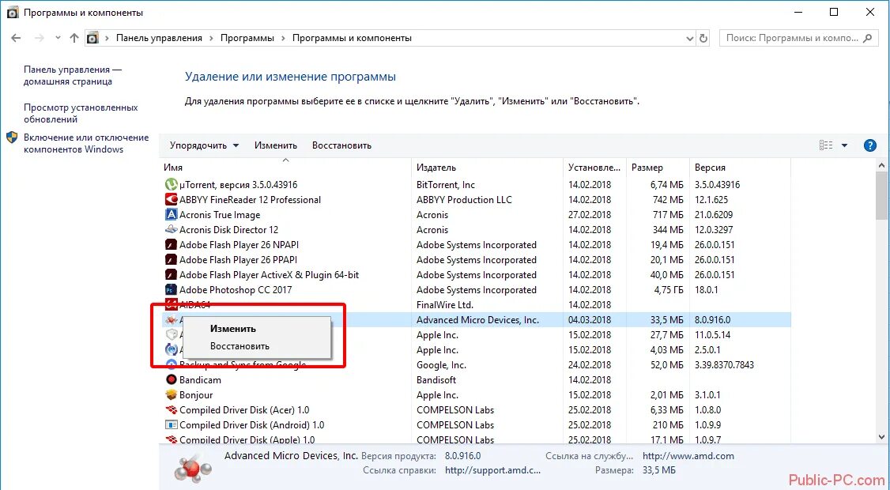The width and height of the screenshot is (890, 490).
Task: Click the search magnifier icon
Action: coord(867,38)
